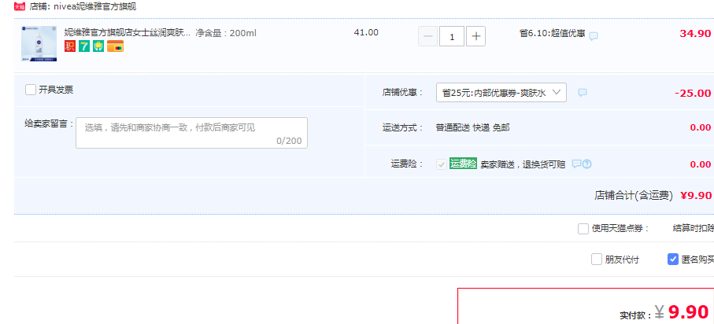Viewport: 714px width, 324px height.
Task: Increase the product quantity with the plus button
Action: (x=475, y=36)
